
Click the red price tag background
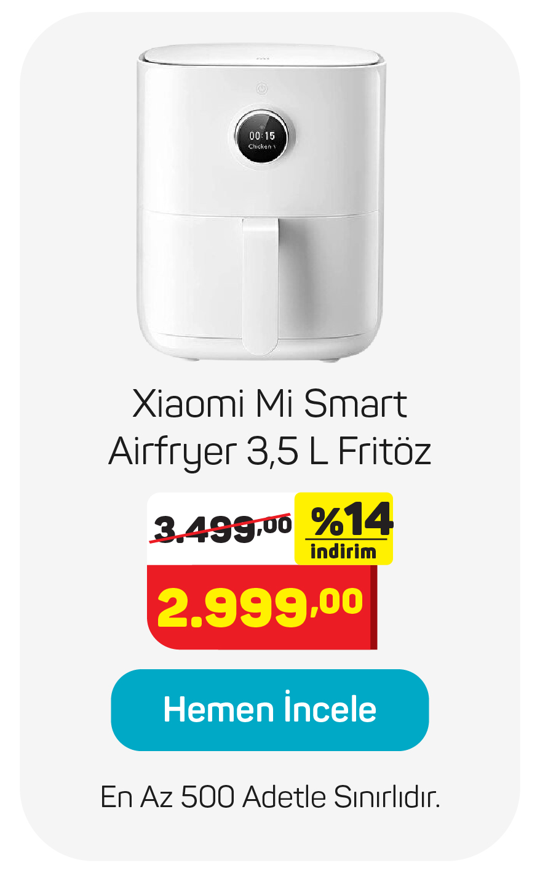point(261,607)
